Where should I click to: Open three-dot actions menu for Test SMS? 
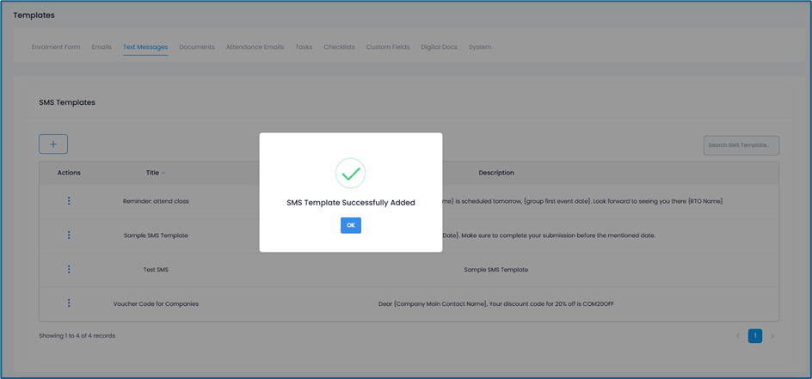click(69, 270)
